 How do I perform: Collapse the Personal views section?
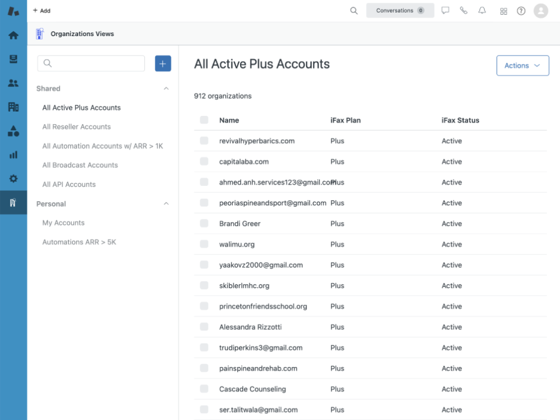(x=166, y=204)
